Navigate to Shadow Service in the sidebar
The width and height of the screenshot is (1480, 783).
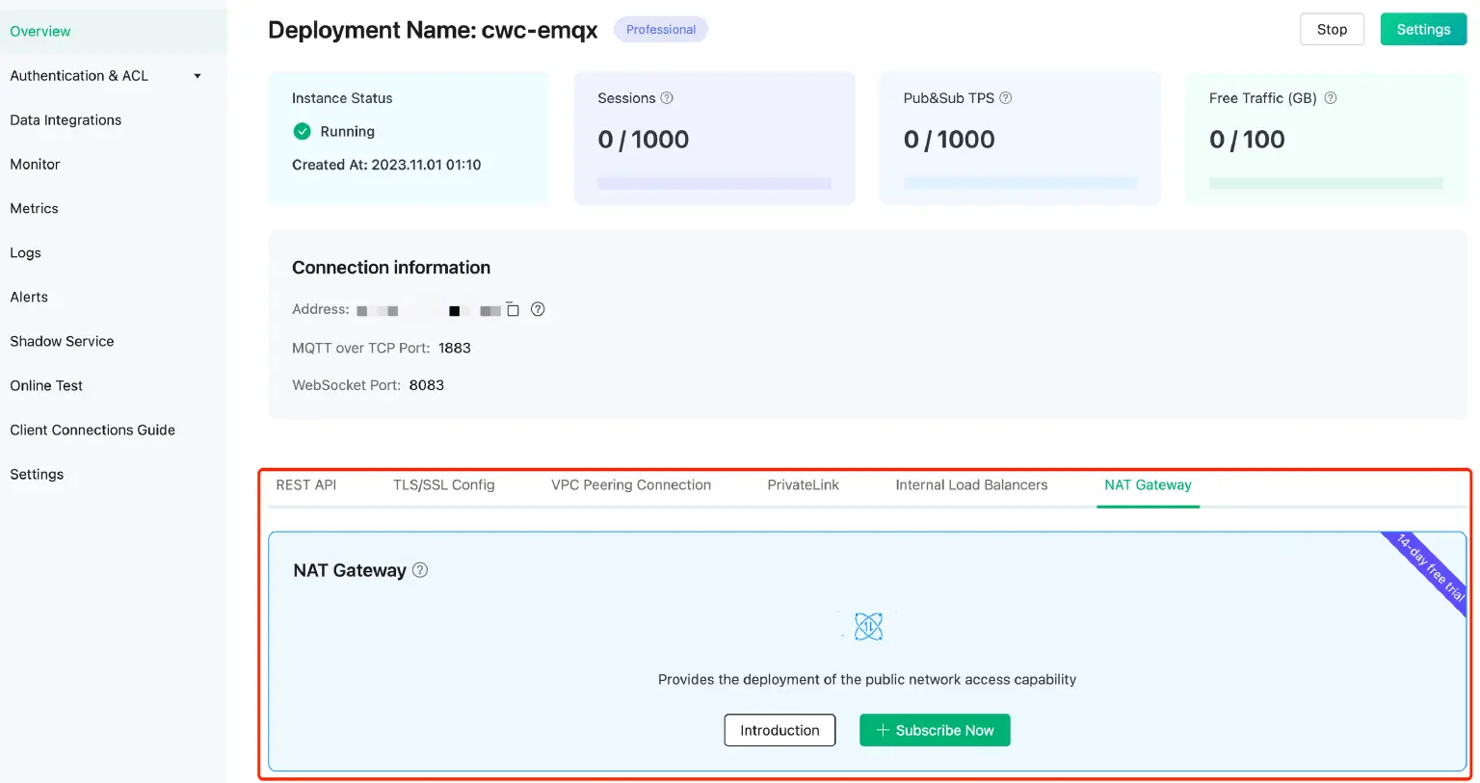(x=62, y=341)
